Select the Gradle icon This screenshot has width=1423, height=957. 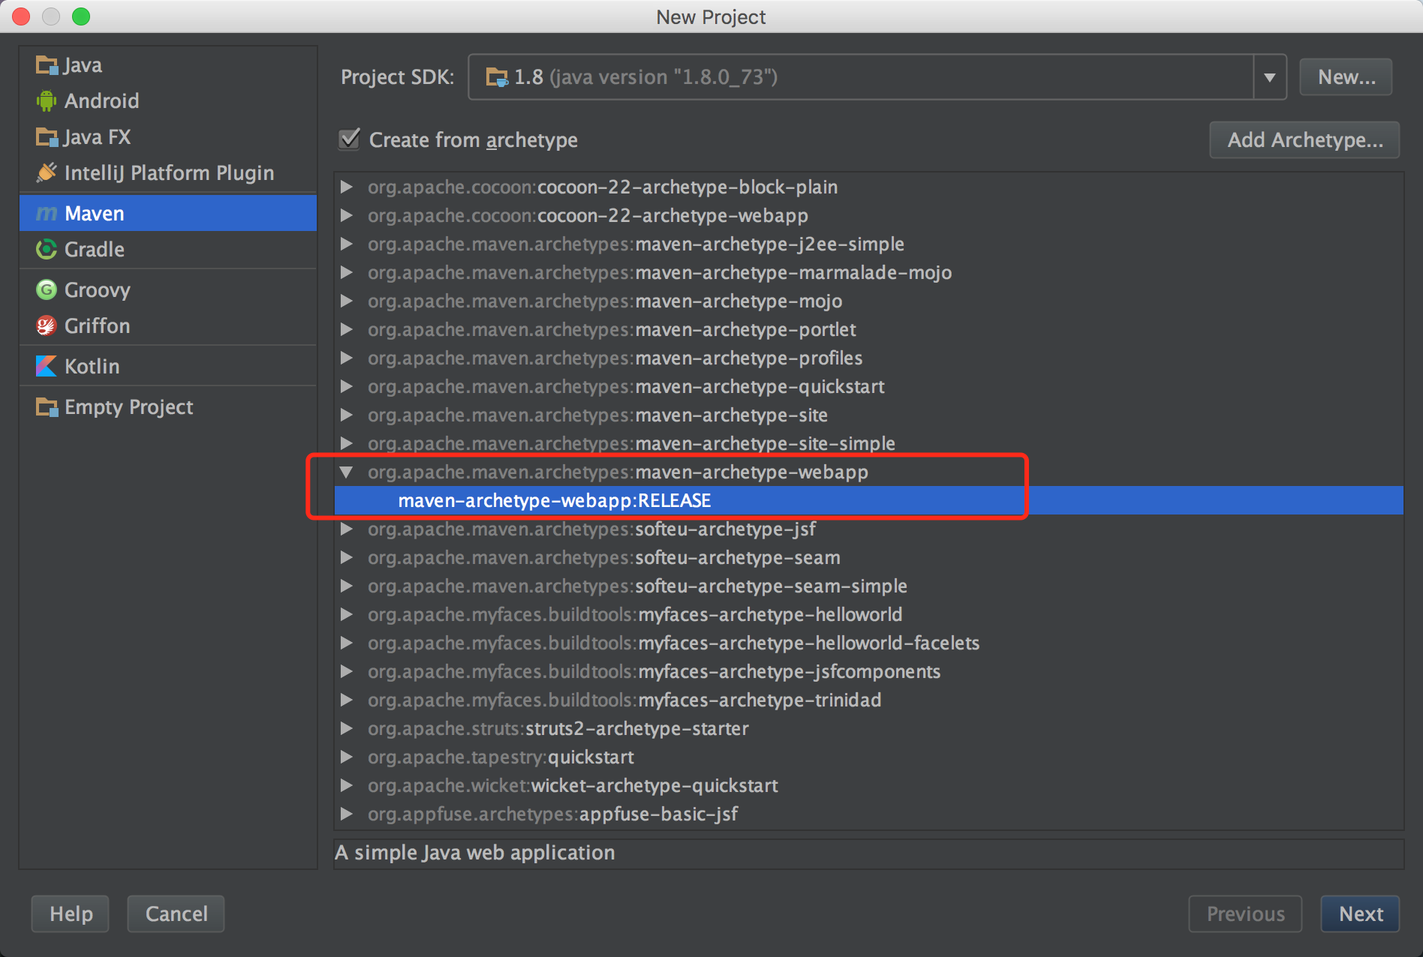click(x=47, y=249)
